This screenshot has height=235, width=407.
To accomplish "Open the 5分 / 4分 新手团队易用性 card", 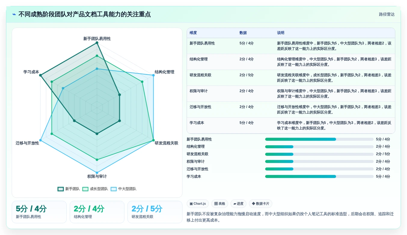I will pos(39,212).
